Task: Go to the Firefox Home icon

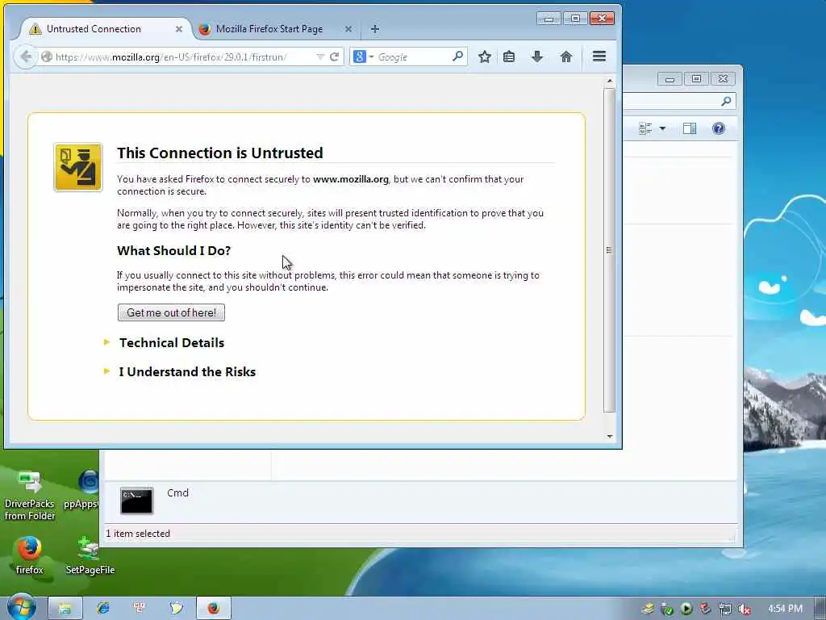Action: click(x=565, y=57)
